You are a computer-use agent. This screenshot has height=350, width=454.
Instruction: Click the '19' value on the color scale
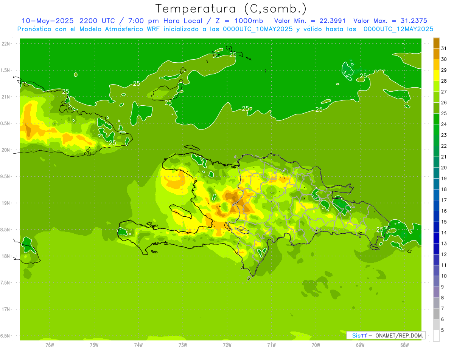click(444, 179)
